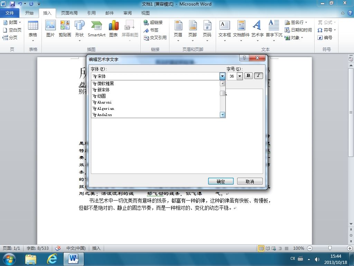Switch to Mailings (邮件) tab
The width and height of the screenshot is (354, 266).
click(x=110, y=13)
